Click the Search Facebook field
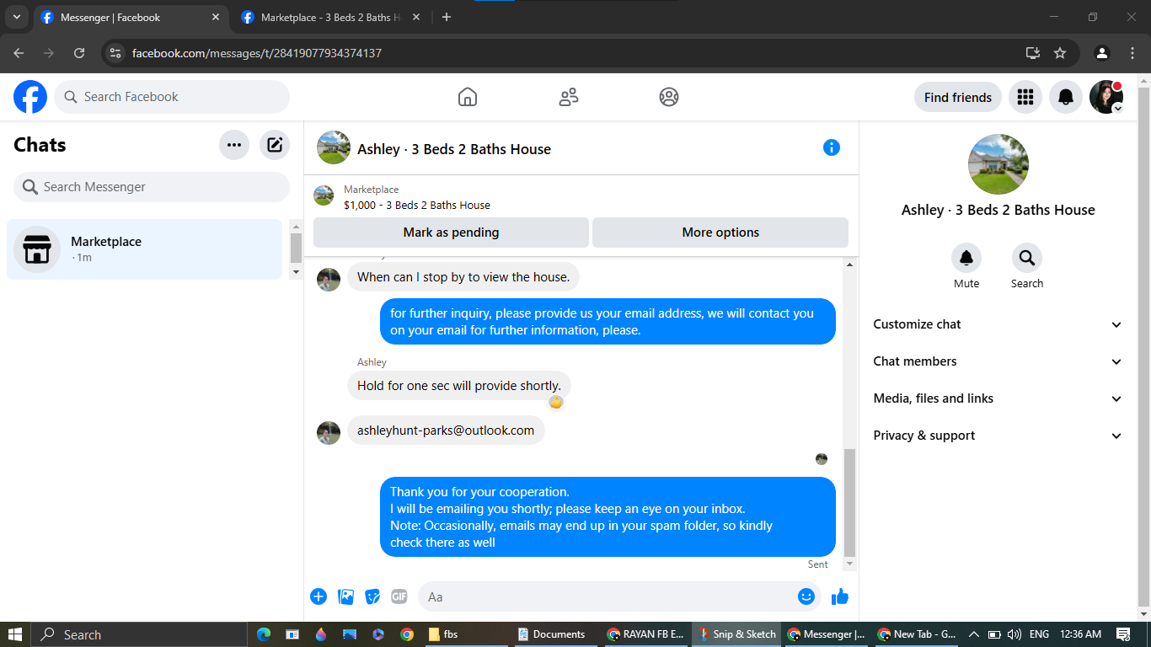Viewport: 1151px width, 647px height. [172, 97]
